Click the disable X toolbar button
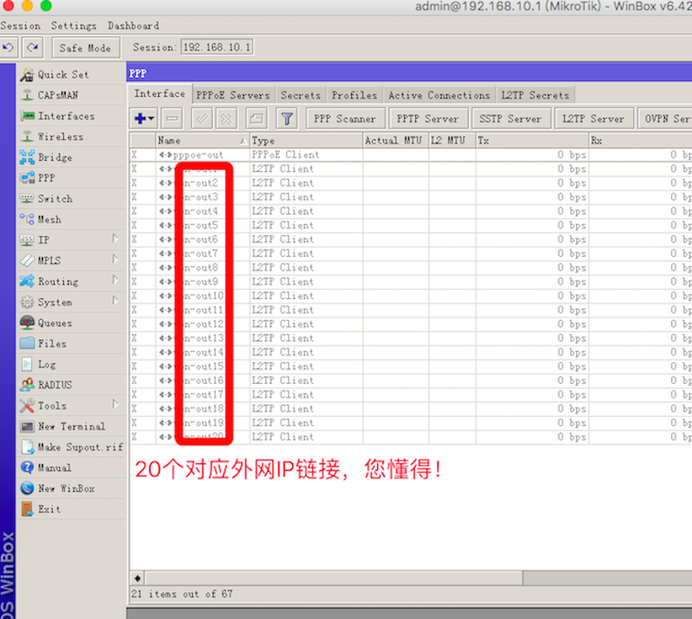Image resolution: width=692 pixels, height=619 pixels. (226, 118)
